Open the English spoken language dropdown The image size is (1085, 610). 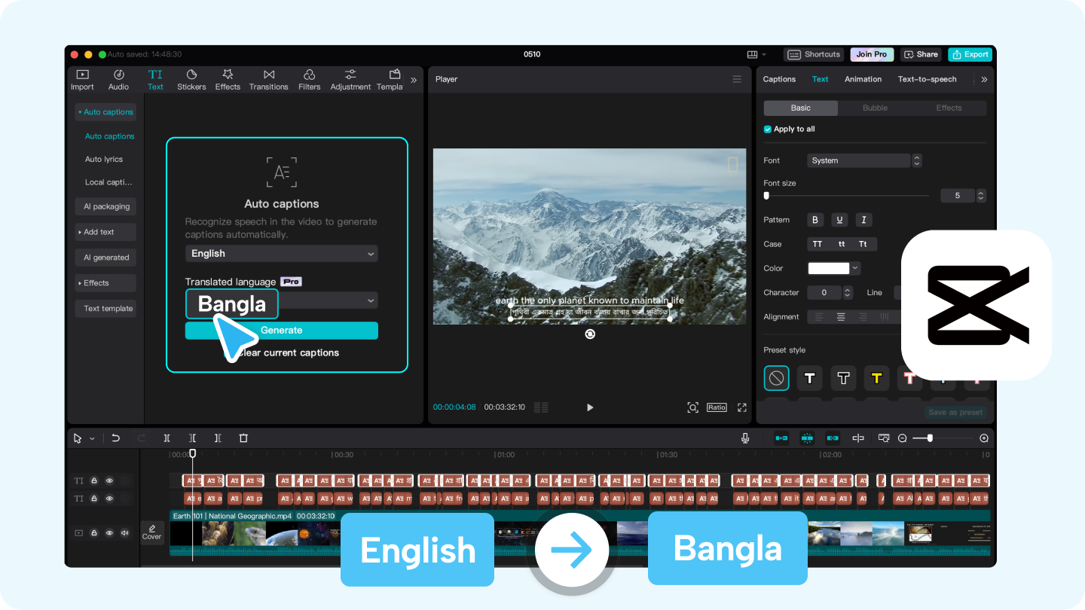click(282, 254)
